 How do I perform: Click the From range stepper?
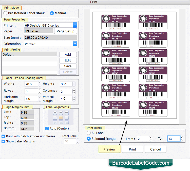point(150,139)
